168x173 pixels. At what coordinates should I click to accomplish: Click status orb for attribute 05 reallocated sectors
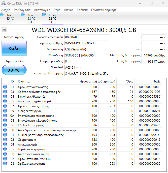[x=5, y=101]
